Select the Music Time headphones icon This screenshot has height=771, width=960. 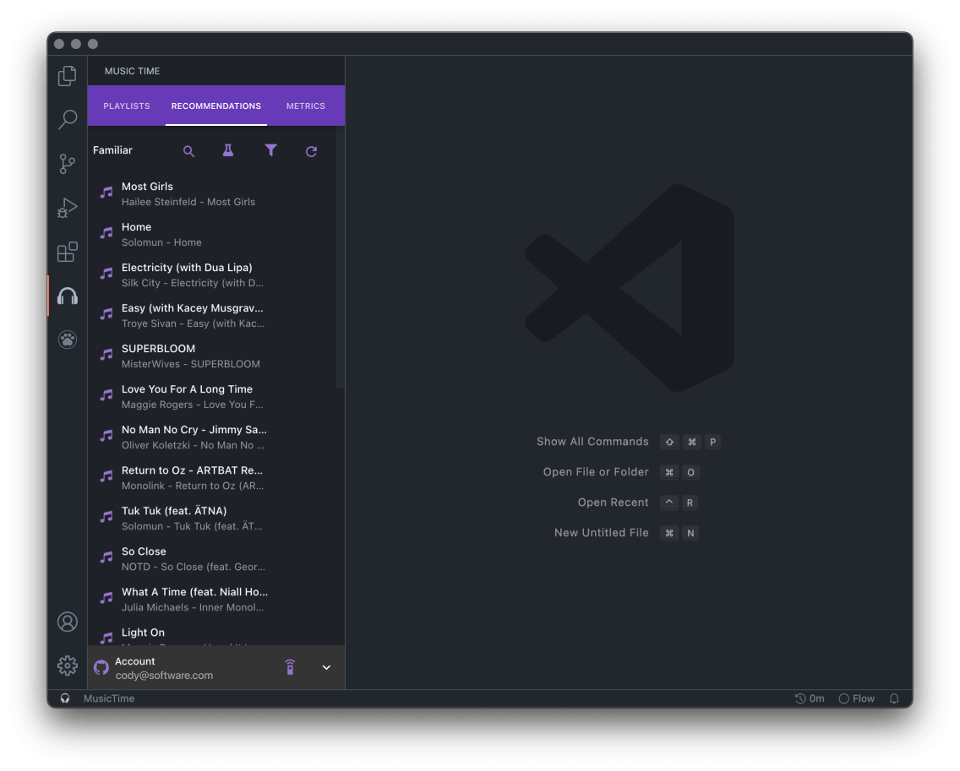coord(68,296)
